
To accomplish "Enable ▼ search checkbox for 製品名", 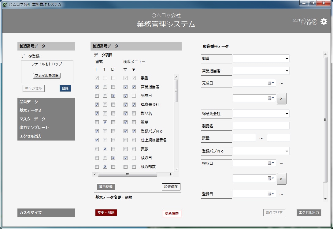I will (x=134, y=114).
